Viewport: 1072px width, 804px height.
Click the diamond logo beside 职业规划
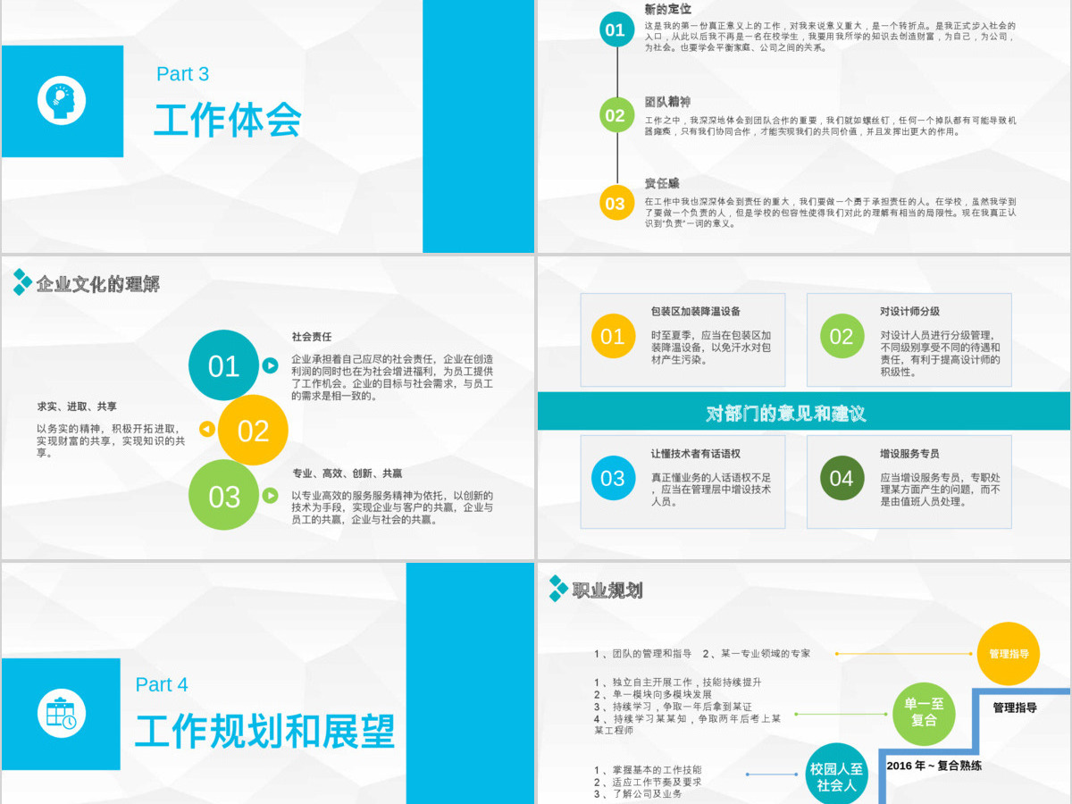tap(558, 588)
